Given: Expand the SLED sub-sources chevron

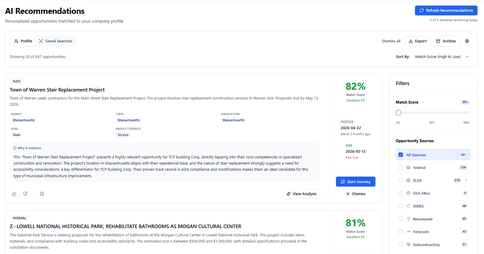Looking at the screenshot, I should click(466, 180).
